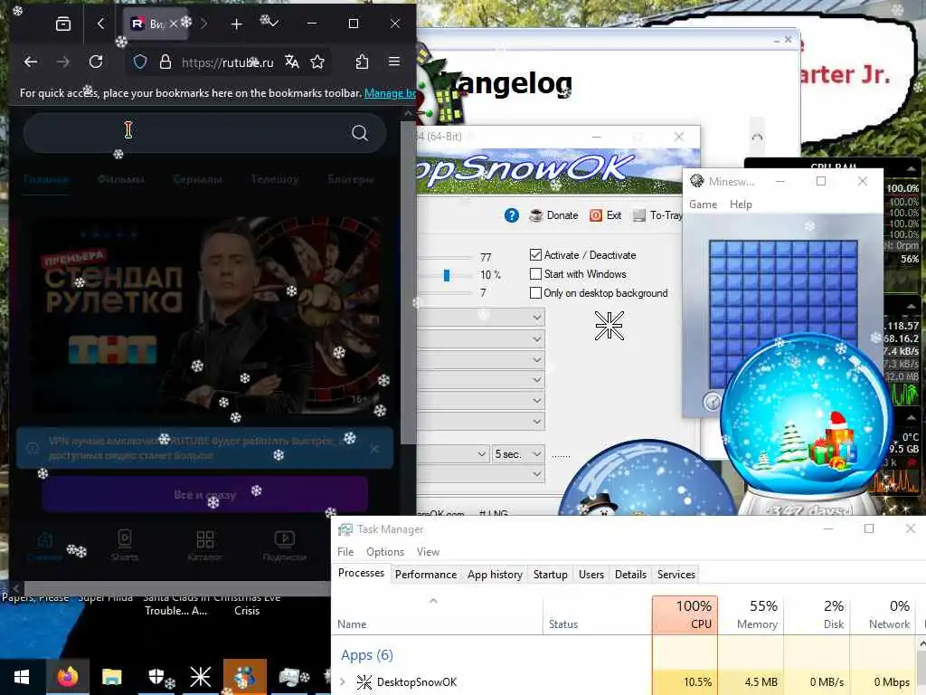Open rutube subscriptions icon
926x695 pixels.
click(285, 546)
